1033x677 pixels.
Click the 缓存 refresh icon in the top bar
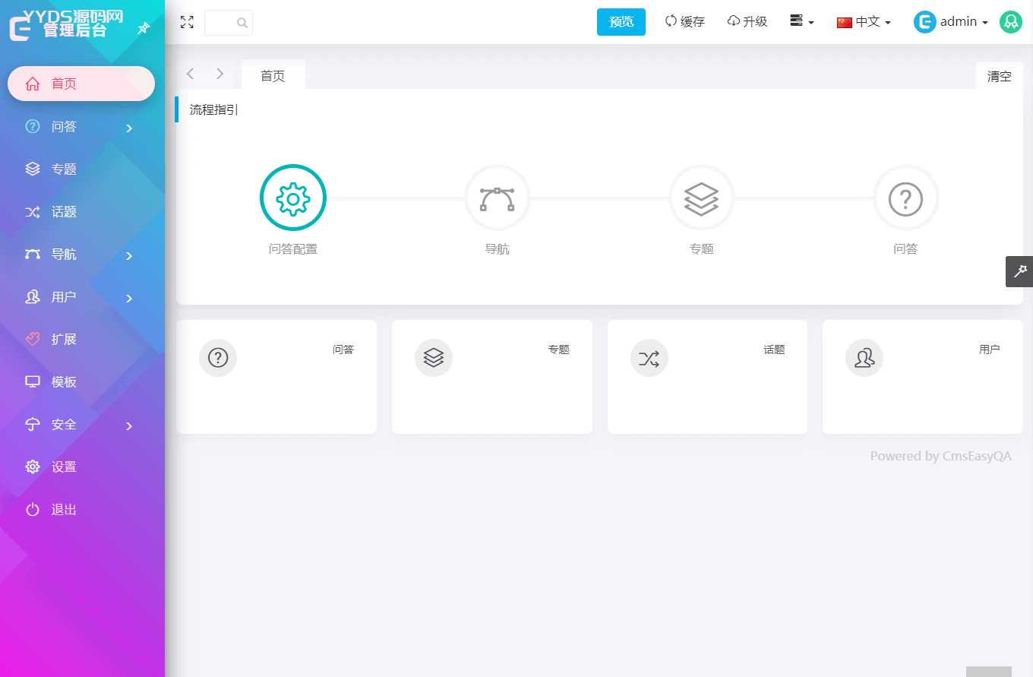[x=670, y=21]
